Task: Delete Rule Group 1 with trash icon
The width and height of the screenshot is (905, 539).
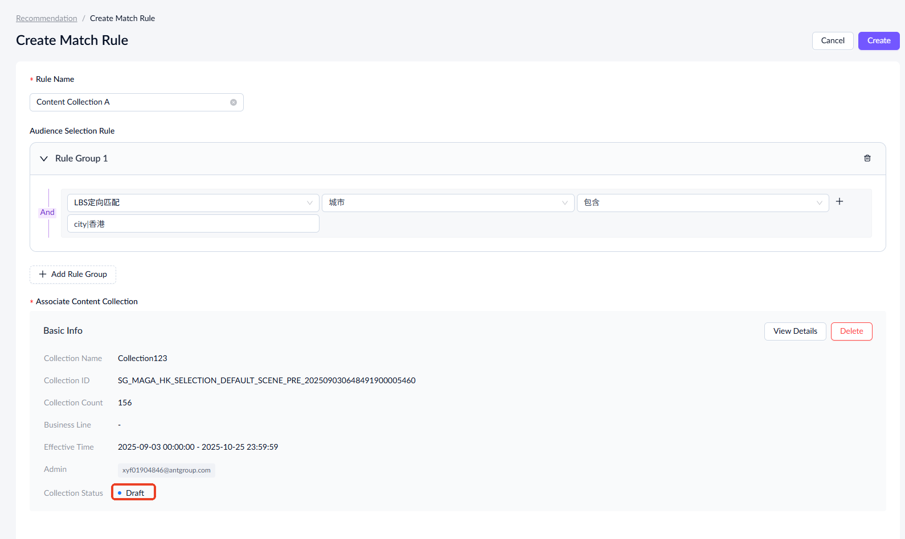Action: [867, 159]
